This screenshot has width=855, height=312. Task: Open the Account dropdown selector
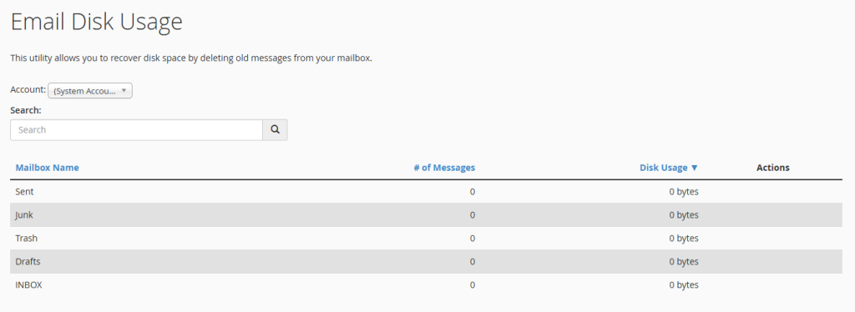point(90,90)
